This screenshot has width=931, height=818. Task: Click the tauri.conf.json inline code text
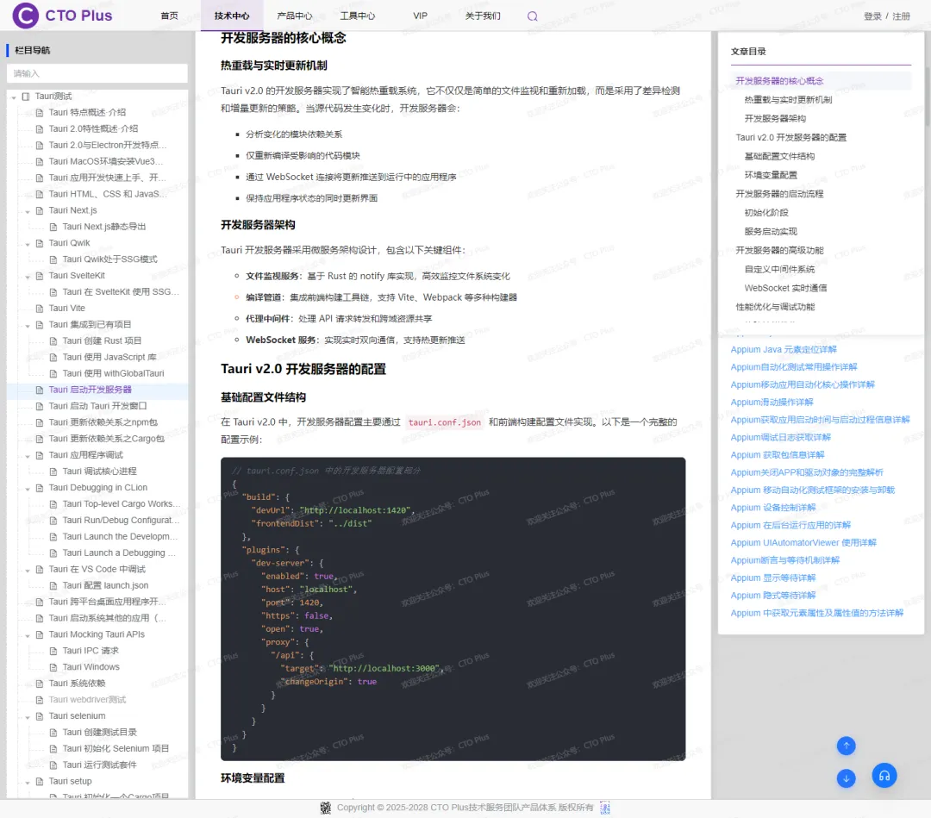[444, 422]
